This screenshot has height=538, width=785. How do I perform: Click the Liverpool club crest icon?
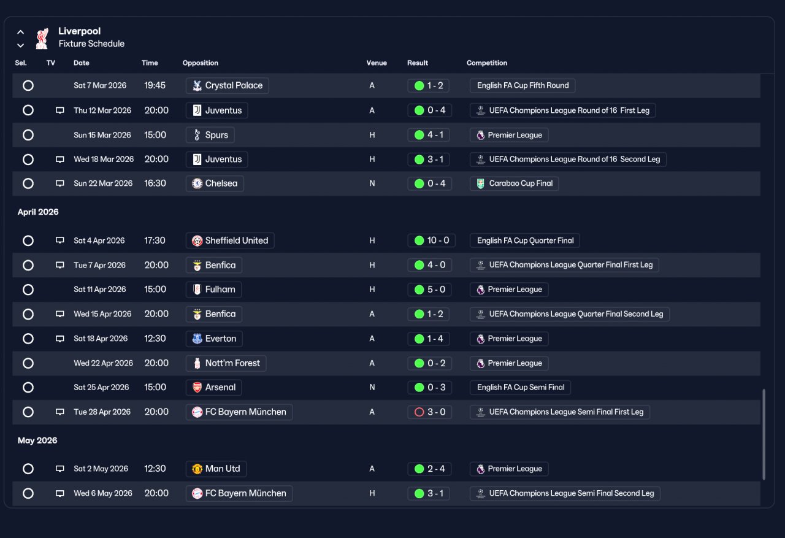pos(42,38)
